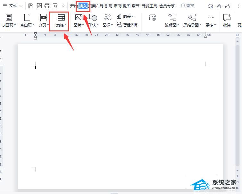242x194 pixels.
Task: Click the vertical scrollbar down arrow
Action: (238, 171)
